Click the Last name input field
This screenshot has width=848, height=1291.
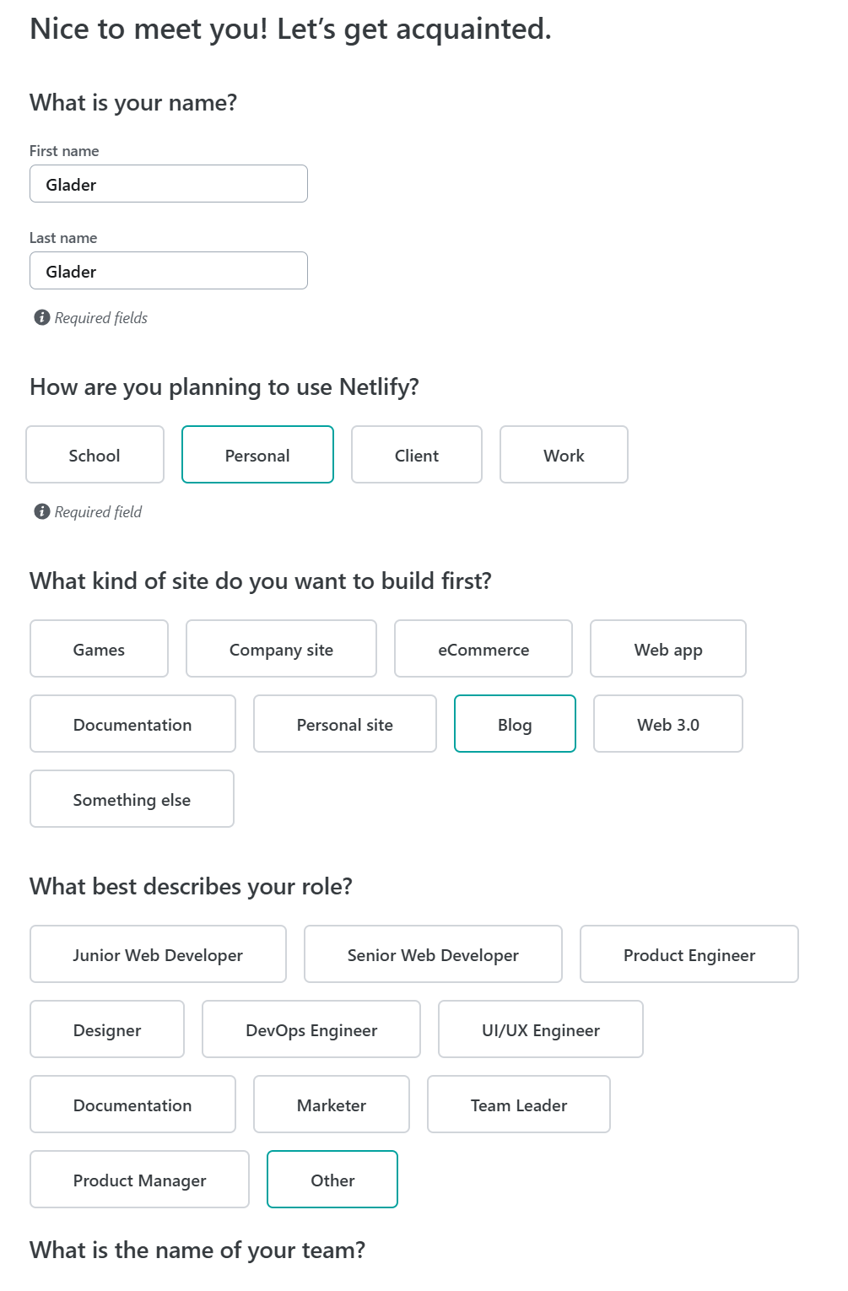coord(169,271)
